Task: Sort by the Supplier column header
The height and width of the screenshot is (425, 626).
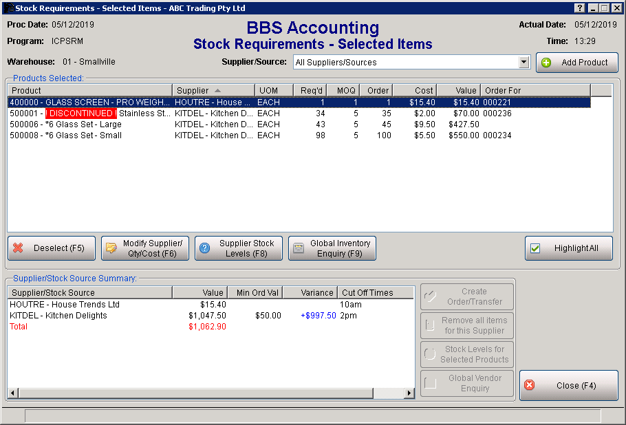Action: click(x=213, y=90)
